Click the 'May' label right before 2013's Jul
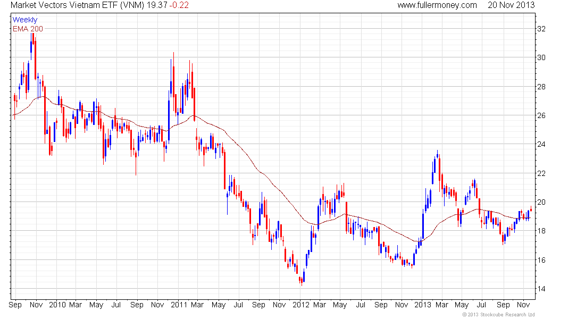Image resolution: width=585 pixels, height=319 pixels. (x=462, y=305)
